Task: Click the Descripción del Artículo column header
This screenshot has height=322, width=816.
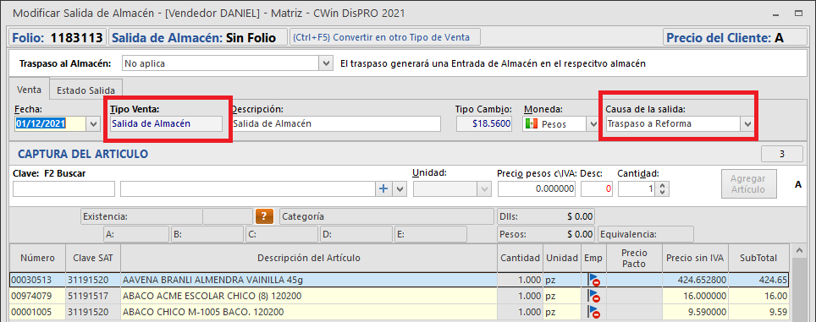Action: pos(309,258)
